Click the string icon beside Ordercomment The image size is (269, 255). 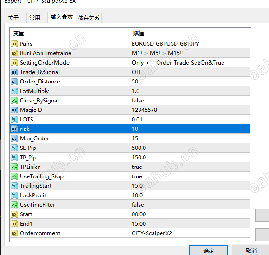click(14, 233)
